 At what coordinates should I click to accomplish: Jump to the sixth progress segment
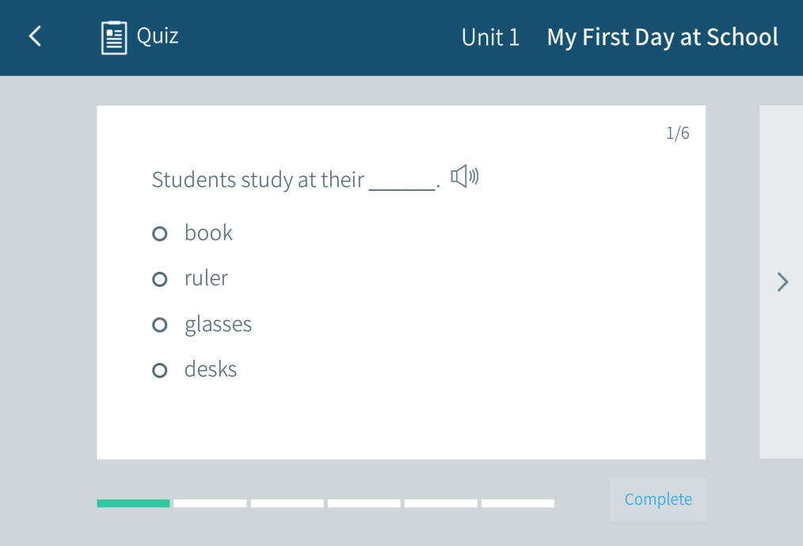[517, 503]
